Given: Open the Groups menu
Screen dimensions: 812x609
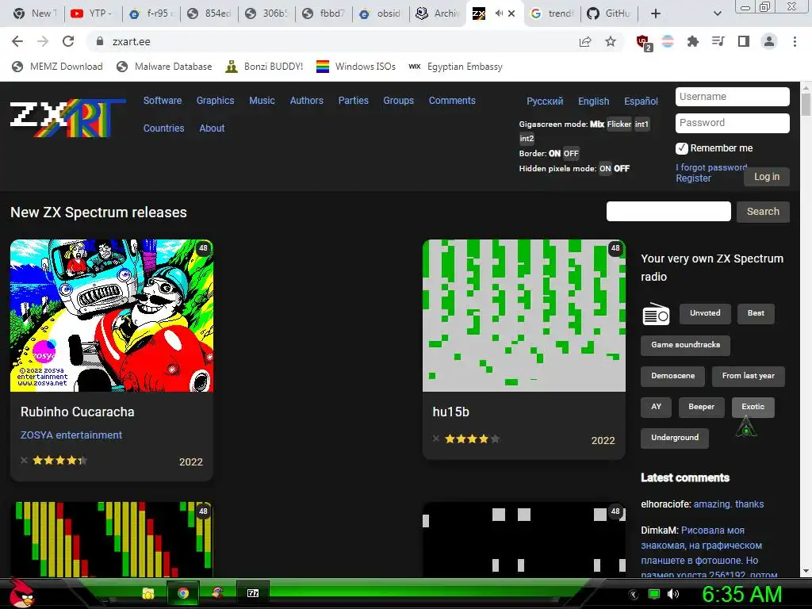Looking at the screenshot, I should [x=398, y=101].
